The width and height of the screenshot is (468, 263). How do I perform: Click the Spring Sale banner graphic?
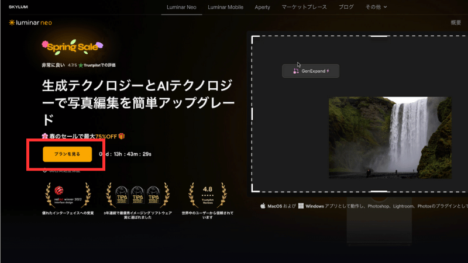click(72, 47)
